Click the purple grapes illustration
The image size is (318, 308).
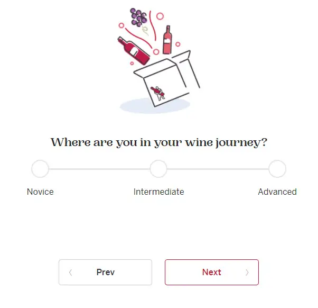[139, 17]
